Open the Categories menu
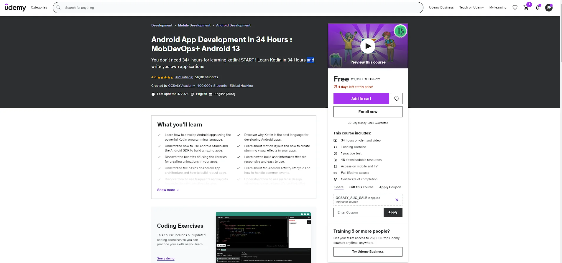This screenshot has height=263, width=562. (39, 8)
